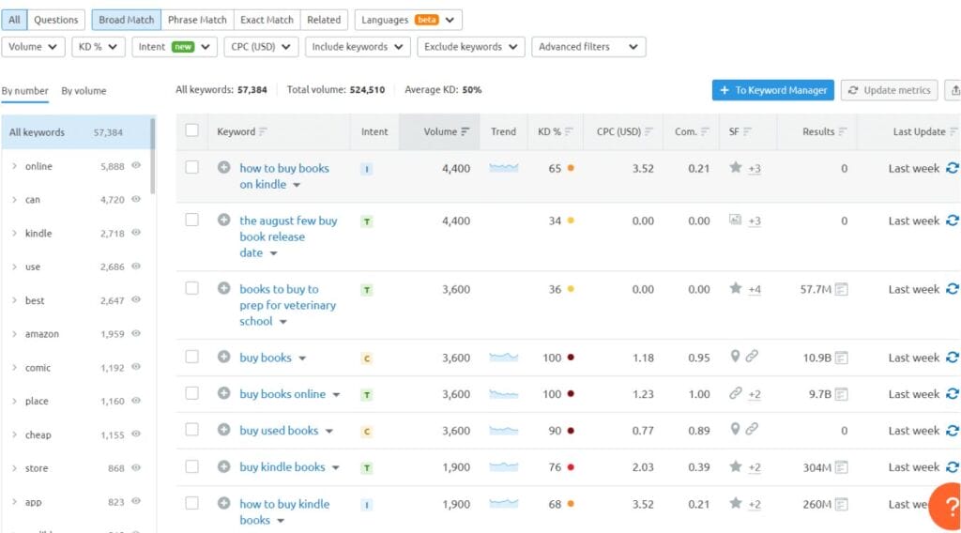Image resolution: width=961 pixels, height=533 pixels.
Task: Sort table by Results column header
Action: coord(818,131)
